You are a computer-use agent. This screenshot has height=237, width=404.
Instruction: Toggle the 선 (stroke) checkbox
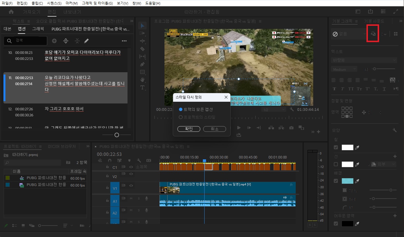(336, 164)
